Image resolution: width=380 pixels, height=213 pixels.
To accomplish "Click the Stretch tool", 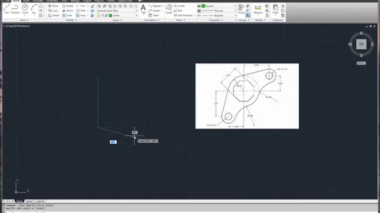I will [x=53, y=15].
